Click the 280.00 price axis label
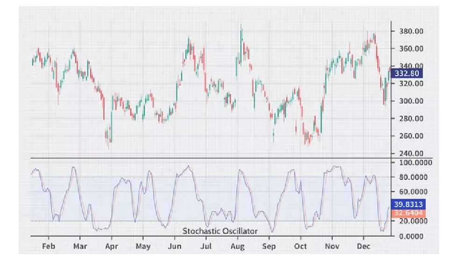 coord(411,118)
